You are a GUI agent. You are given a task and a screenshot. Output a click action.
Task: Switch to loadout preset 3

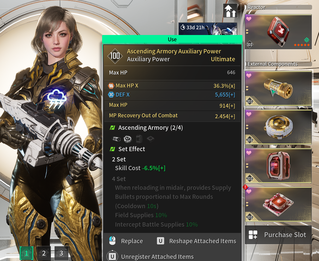[61, 253]
